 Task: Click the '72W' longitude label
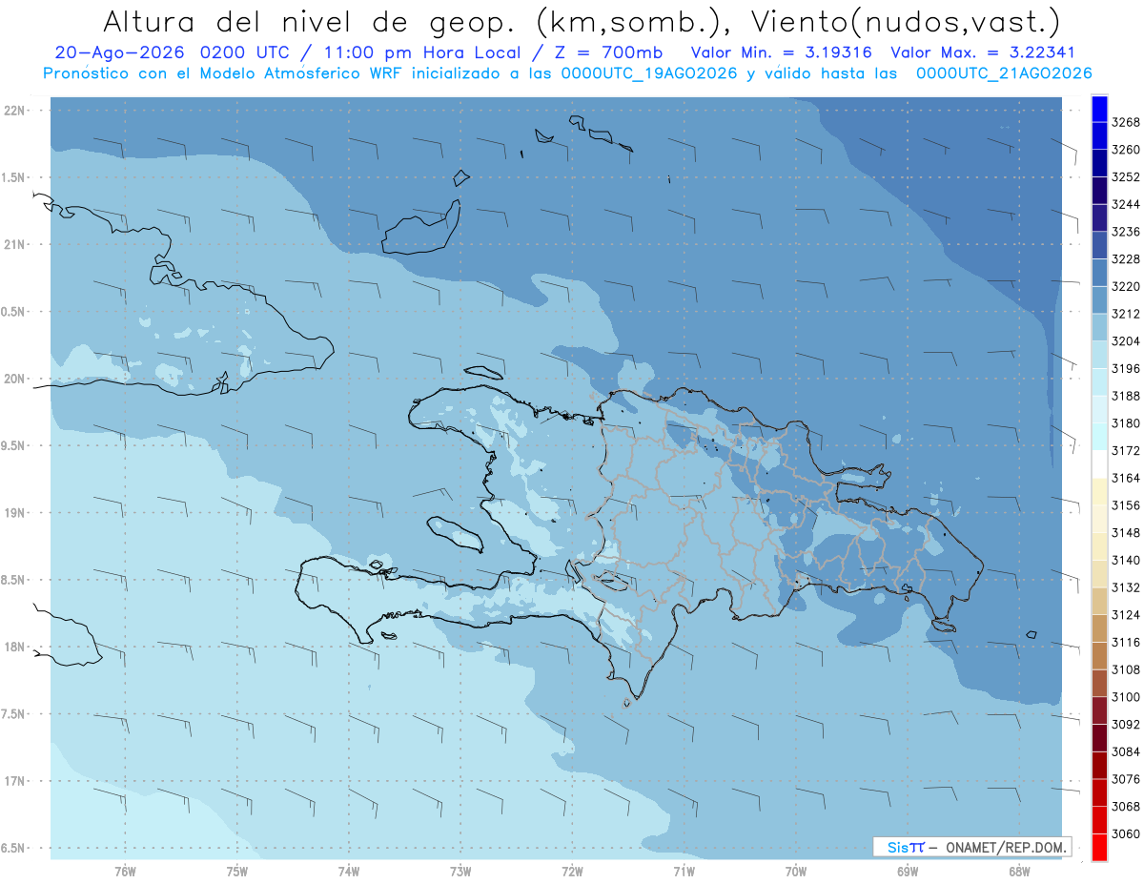(x=572, y=872)
